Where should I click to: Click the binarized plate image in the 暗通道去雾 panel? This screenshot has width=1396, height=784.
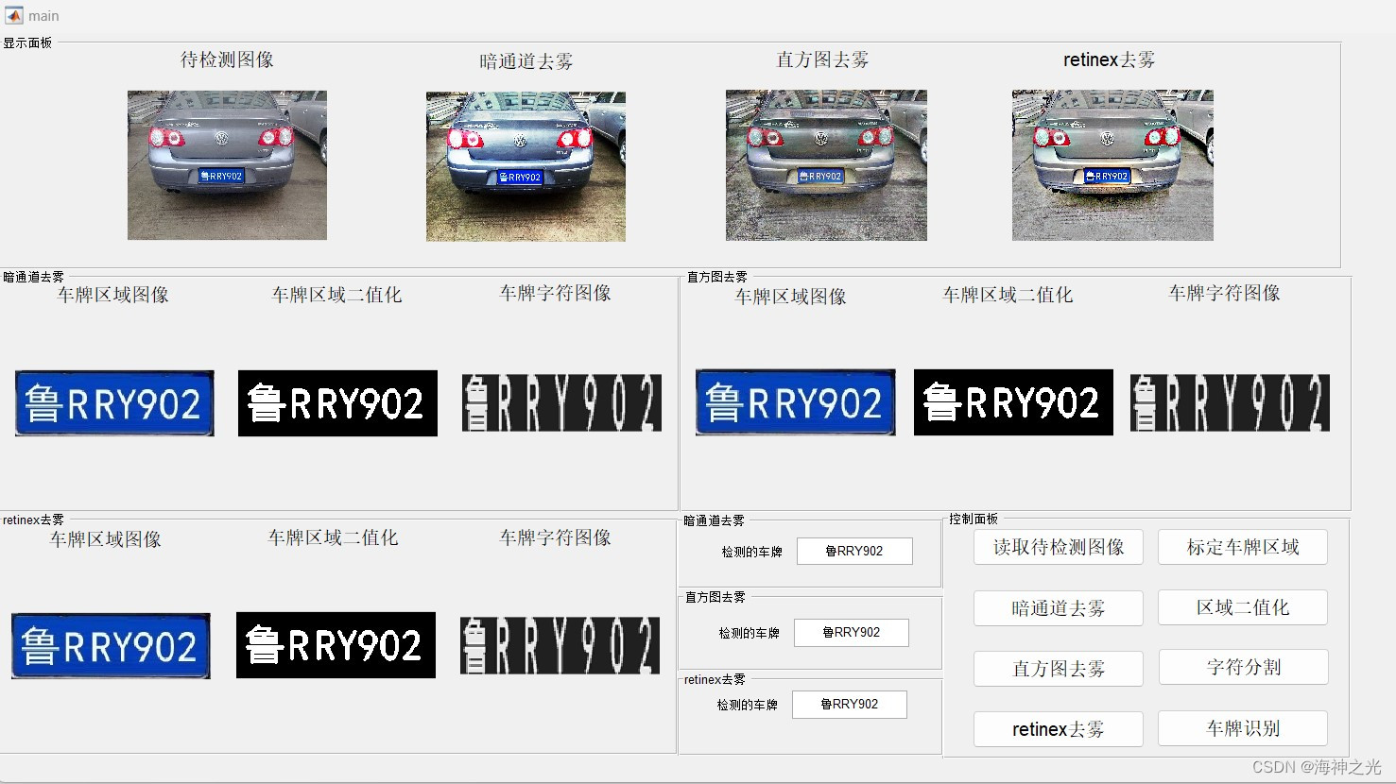click(337, 403)
